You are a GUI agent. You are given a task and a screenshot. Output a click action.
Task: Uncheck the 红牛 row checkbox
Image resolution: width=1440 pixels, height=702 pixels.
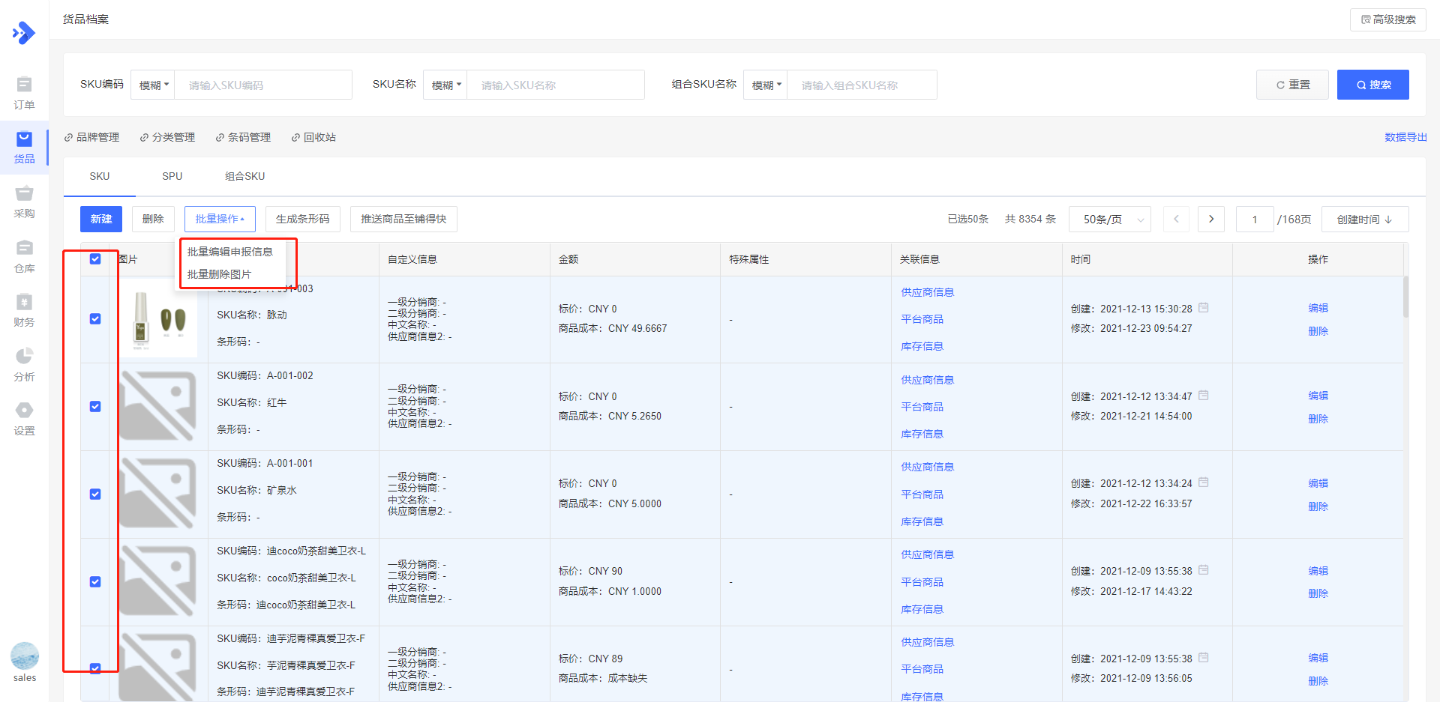click(95, 407)
